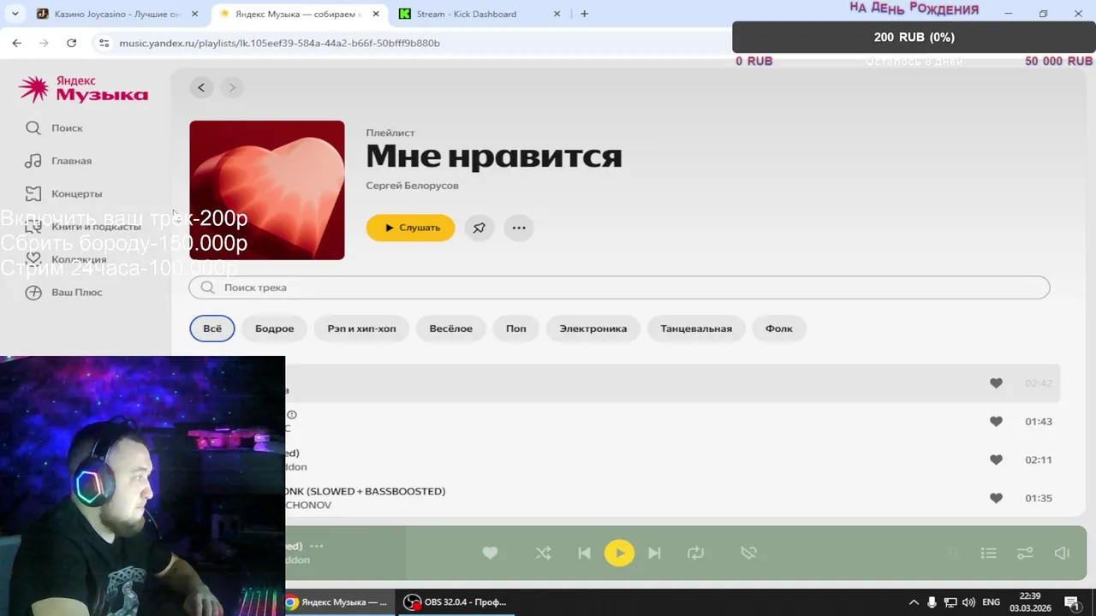Click the microphone icon in system tray

coord(932,602)
